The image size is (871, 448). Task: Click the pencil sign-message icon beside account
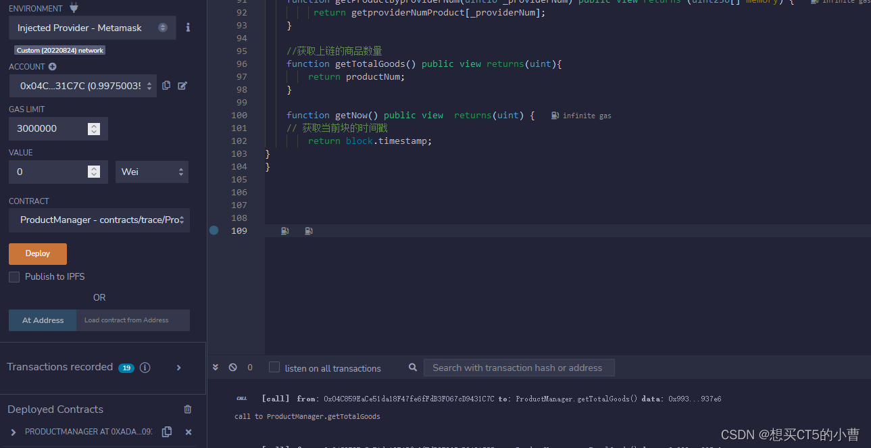(182, 85)
